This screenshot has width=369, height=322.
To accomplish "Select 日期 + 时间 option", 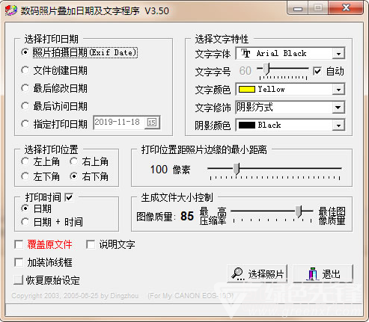I will (25, 222).
